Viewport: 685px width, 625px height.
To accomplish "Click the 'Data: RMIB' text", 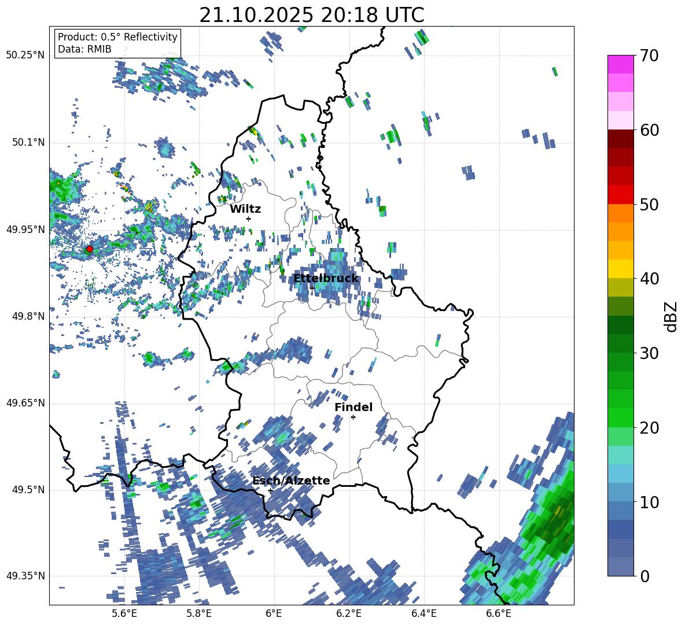I will tap(84, 49).
